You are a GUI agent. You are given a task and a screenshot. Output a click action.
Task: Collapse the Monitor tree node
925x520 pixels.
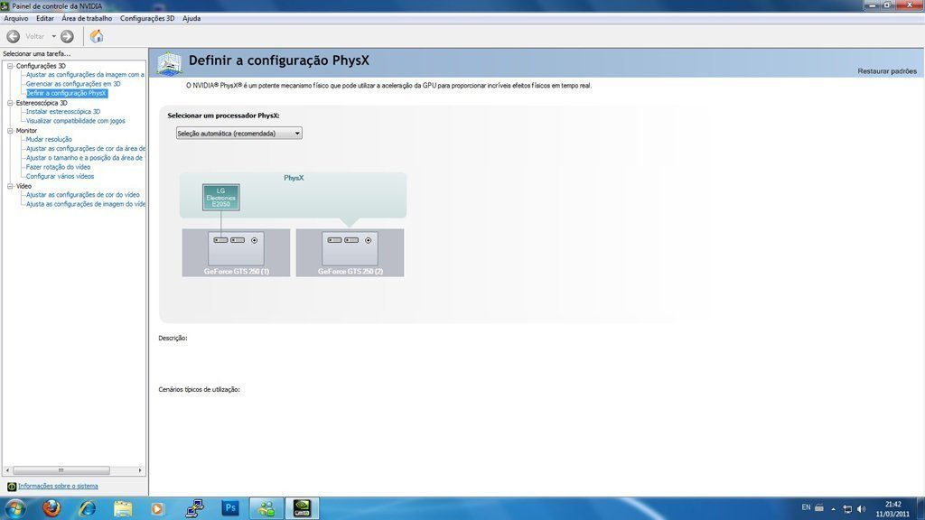(x=10, y=130)
